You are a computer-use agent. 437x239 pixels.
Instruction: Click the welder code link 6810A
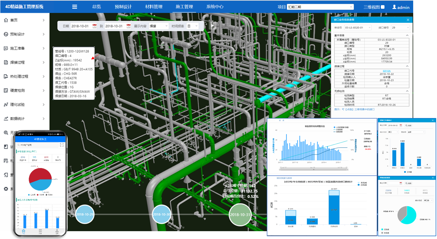pyautogui.click(x=386, y=71)
